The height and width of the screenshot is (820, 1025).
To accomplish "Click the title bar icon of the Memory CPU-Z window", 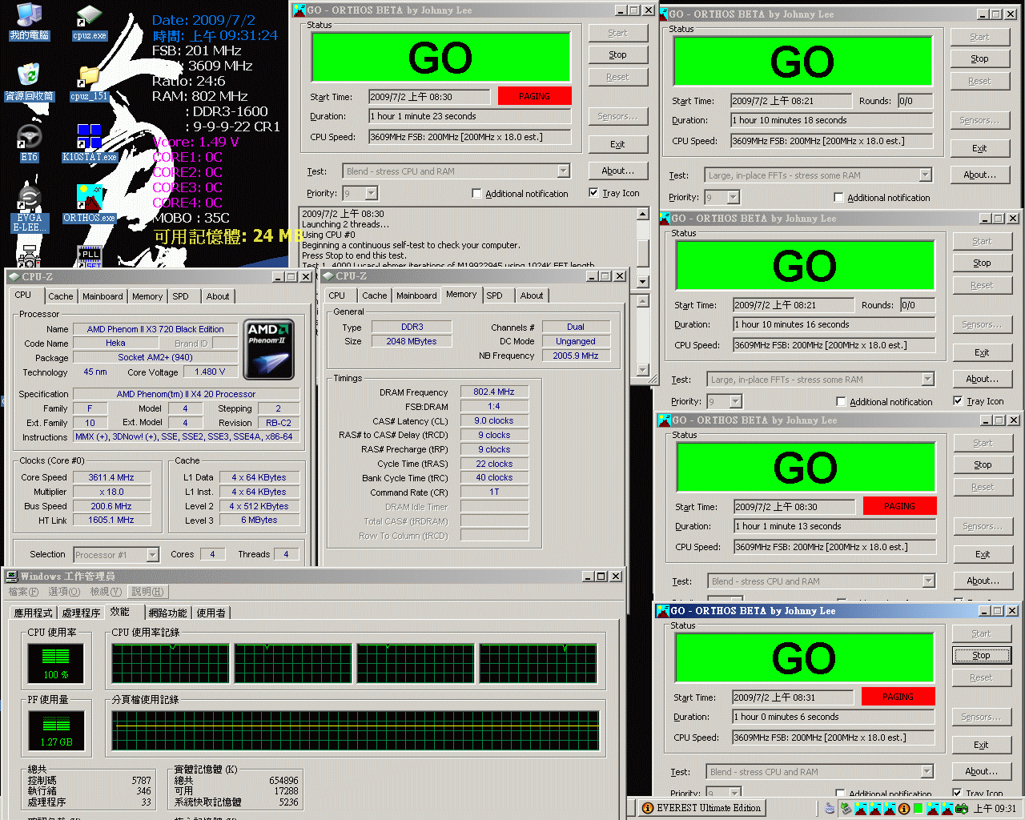I will (x=328, y=276).
